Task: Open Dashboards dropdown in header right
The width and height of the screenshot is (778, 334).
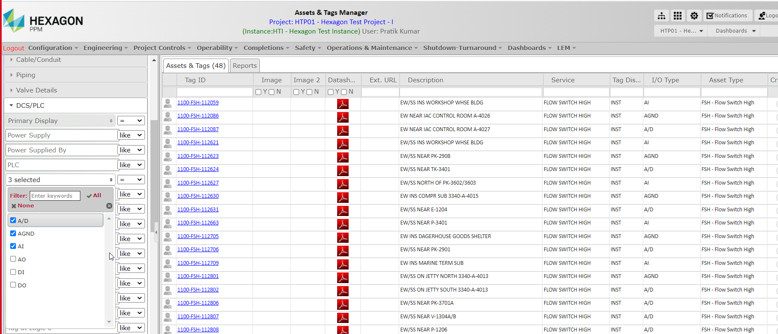Action: (735, 31)
